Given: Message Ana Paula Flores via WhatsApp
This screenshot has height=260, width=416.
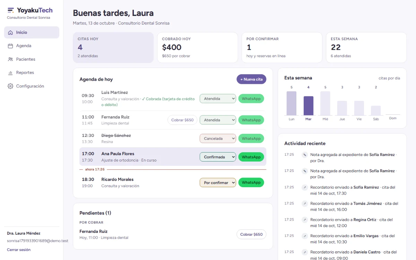Looking at the screenshot, I should (251, 157).
